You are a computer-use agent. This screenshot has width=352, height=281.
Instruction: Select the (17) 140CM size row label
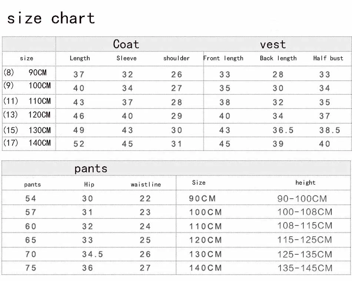[x=27, y=143]
